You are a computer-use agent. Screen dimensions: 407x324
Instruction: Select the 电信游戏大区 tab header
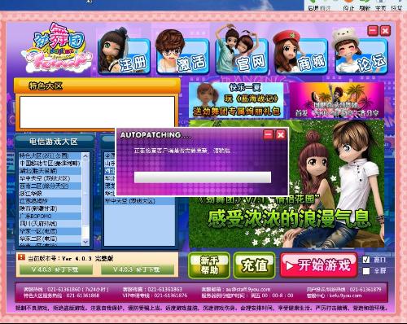coord(54,142)
